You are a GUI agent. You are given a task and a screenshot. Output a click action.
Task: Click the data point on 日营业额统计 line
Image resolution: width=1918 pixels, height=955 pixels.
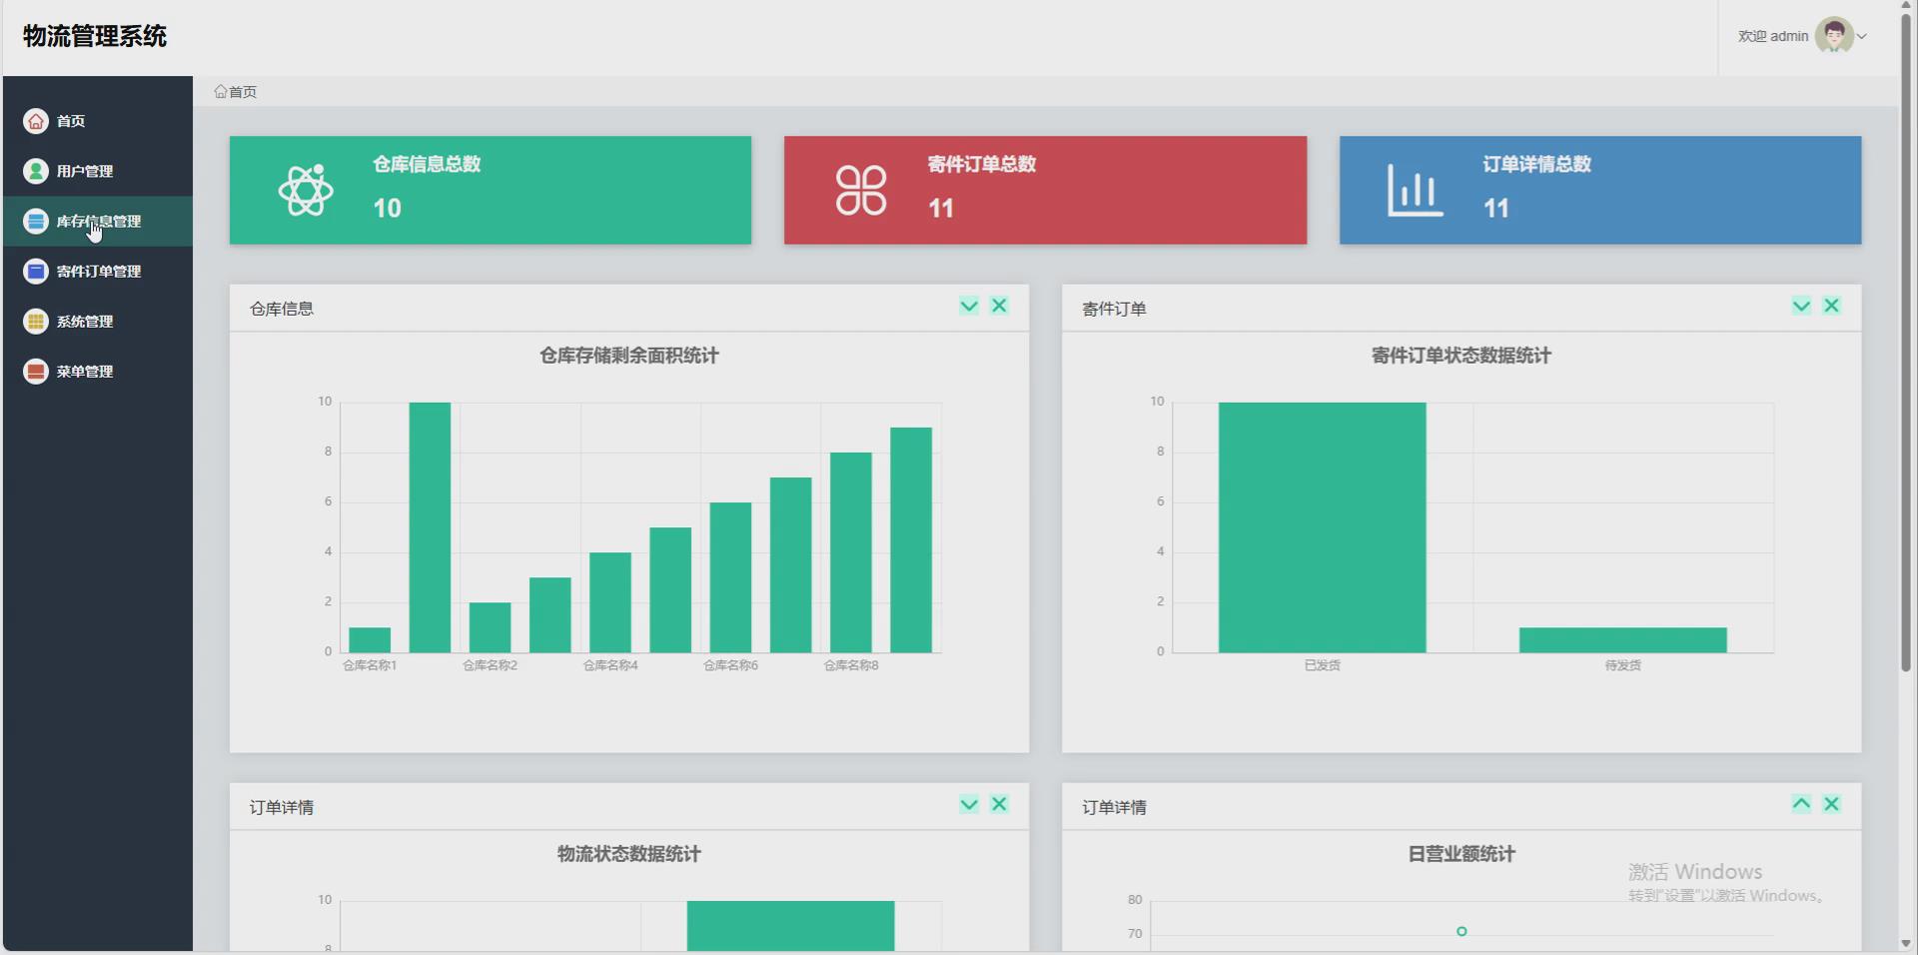click(1460, 930)
